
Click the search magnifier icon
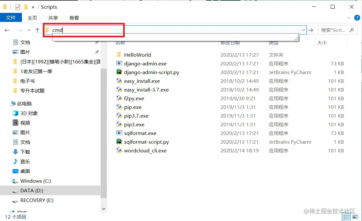(352, 30)
